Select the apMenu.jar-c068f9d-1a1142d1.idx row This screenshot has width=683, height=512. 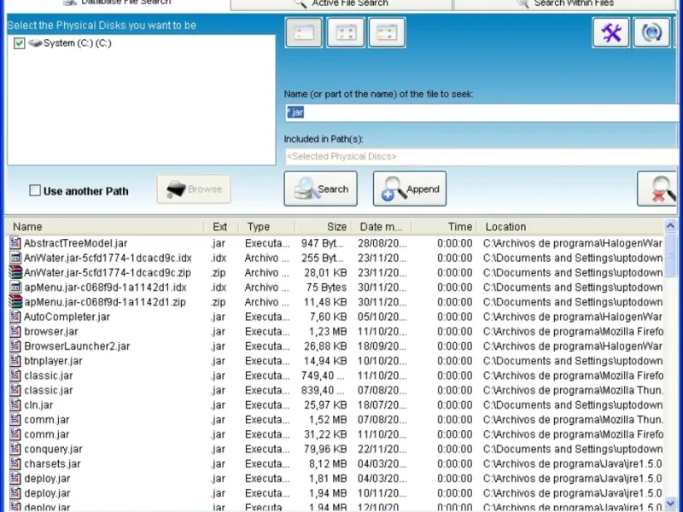tap(336, 288)
